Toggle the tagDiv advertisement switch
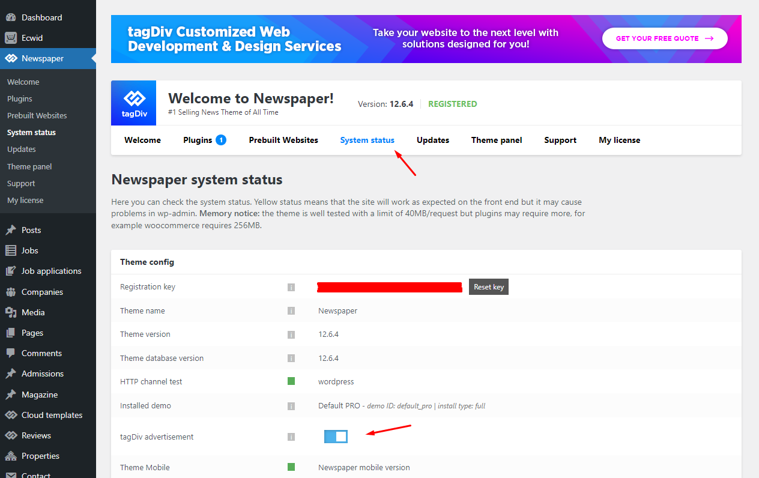Viewport: 759px width, 478px height. (336, 437)
